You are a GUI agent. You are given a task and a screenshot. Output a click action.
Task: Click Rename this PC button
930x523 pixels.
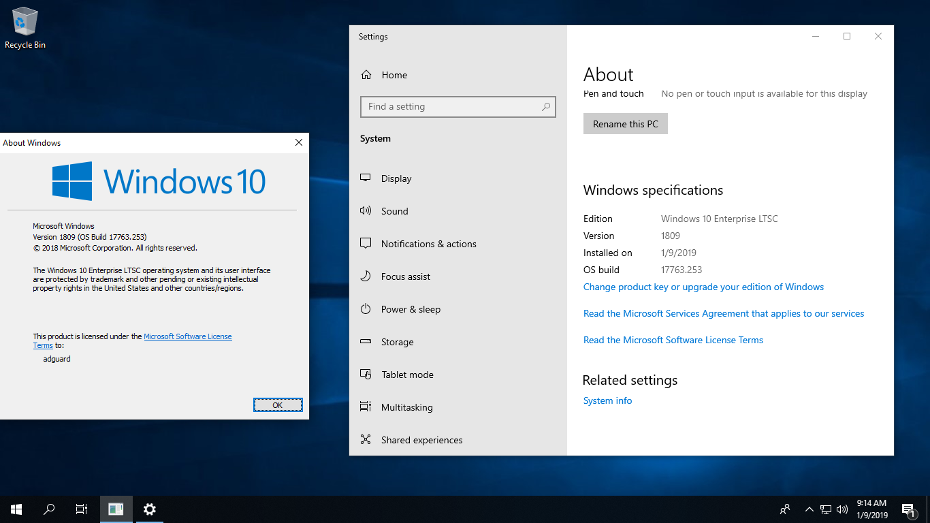pyautogui.click(x=626, y=124)
